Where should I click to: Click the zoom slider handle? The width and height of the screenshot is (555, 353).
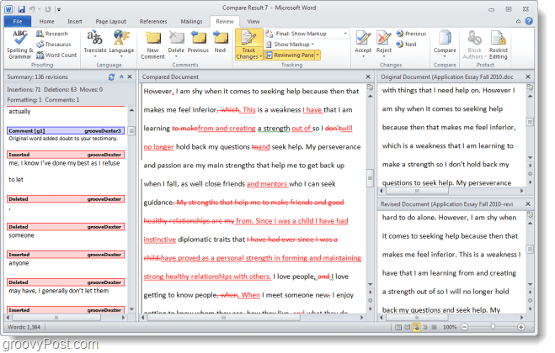493,327
